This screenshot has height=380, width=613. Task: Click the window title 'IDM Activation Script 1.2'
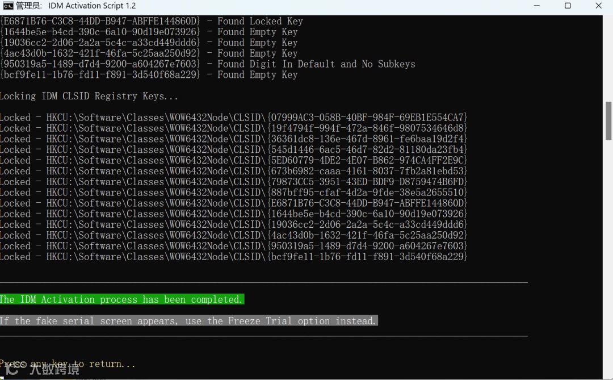pos(92,6)
